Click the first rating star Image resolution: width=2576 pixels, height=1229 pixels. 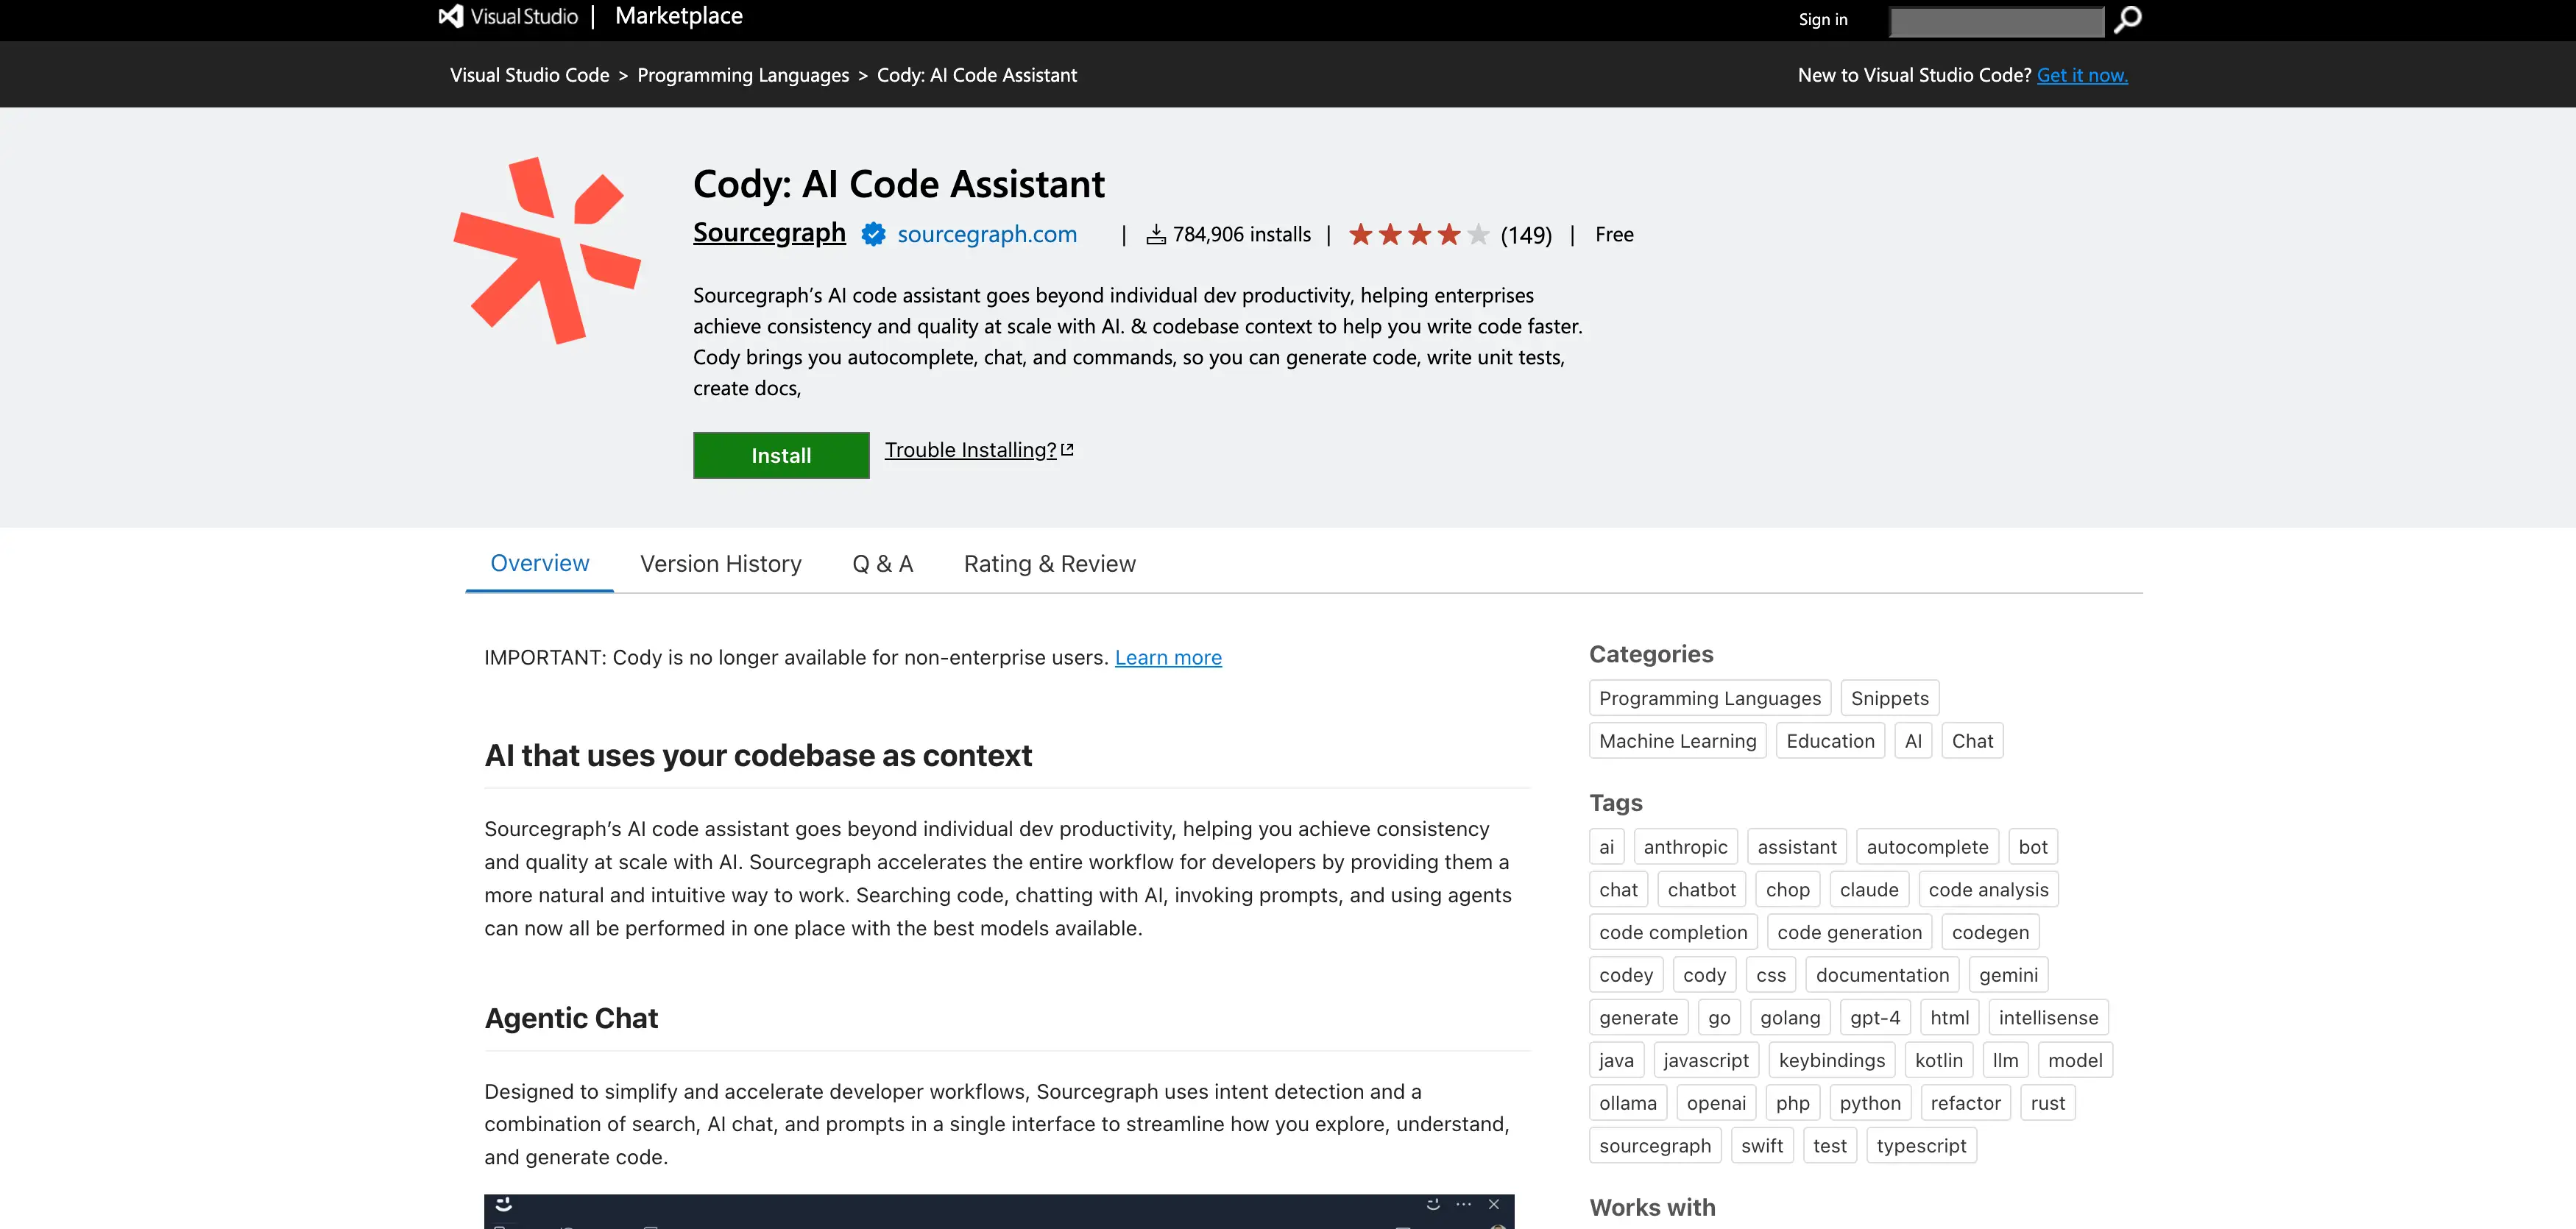[x=1361, y=234]
